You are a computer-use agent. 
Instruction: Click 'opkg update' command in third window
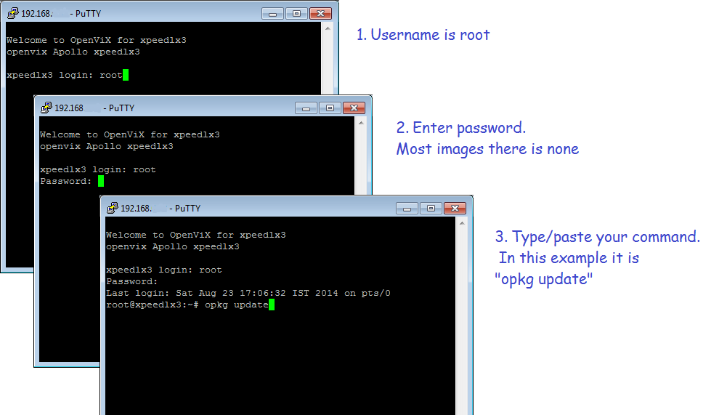point(237,305)
